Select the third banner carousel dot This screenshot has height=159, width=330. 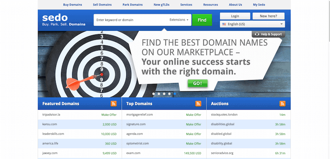pos(164,94)
